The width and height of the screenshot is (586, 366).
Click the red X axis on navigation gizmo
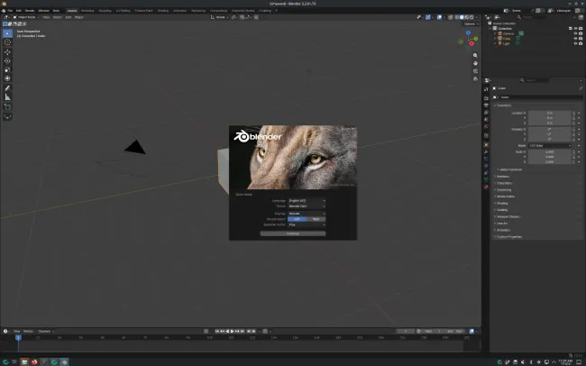pos(472,44)
